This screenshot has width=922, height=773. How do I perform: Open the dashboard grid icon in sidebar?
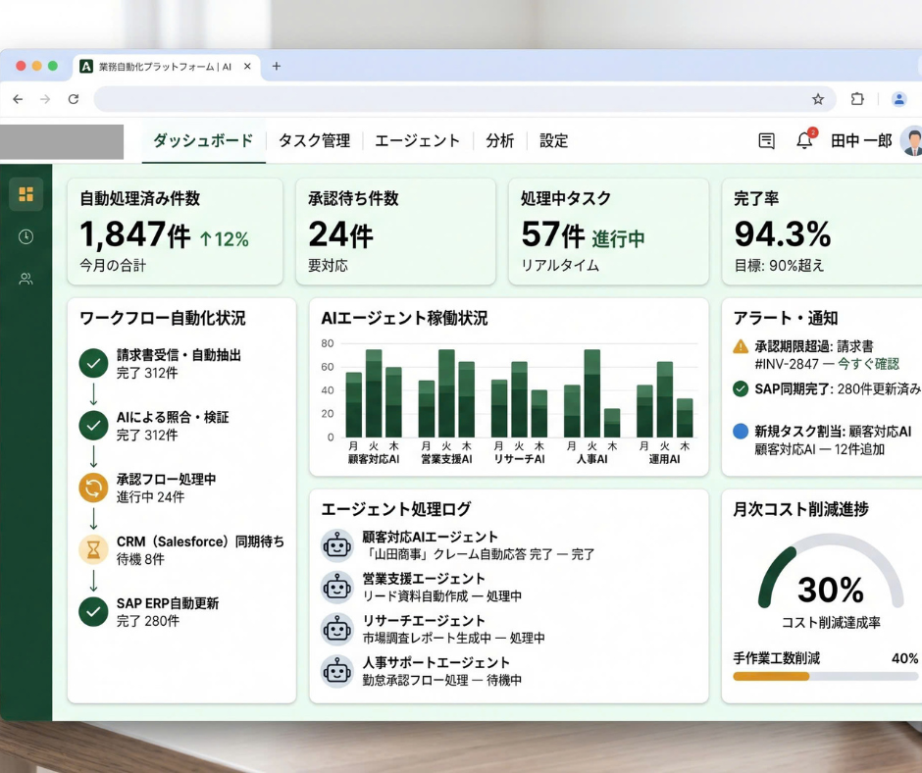click(x=26, y=194)
